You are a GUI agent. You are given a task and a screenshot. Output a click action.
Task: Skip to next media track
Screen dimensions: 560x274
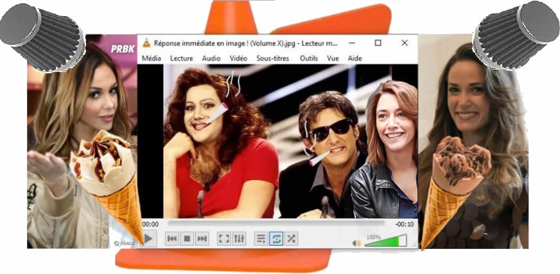(202, 239)
